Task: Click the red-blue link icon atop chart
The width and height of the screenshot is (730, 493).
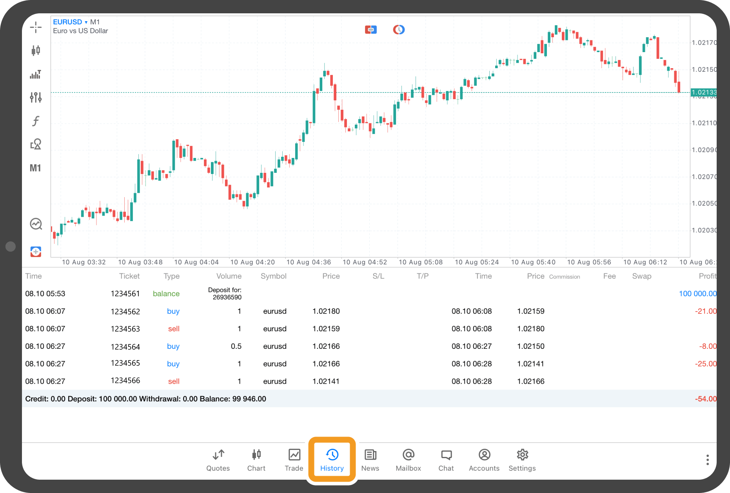Action: click(x=370, y=30)
